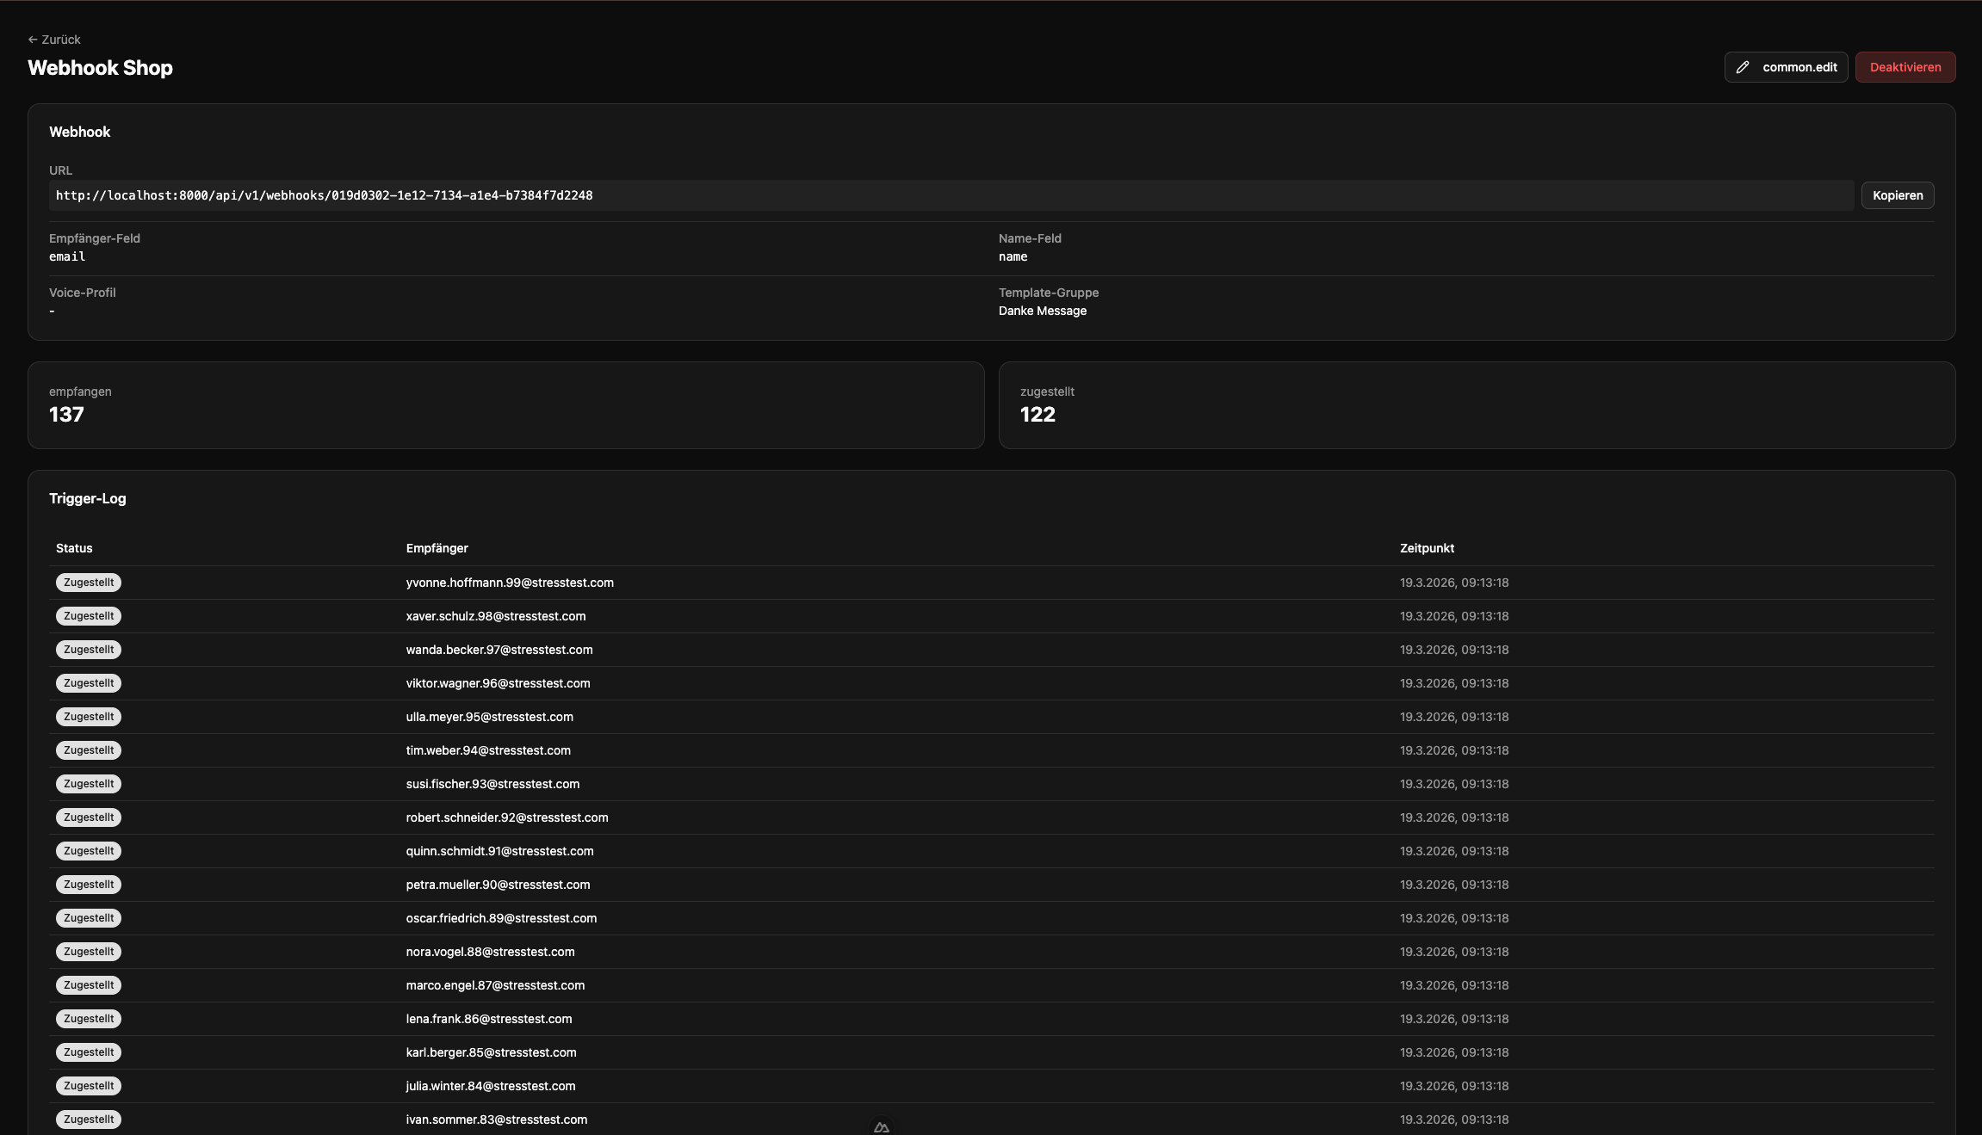
Task: Click the empfangen 137 stat card
Action: coord(505,404)
